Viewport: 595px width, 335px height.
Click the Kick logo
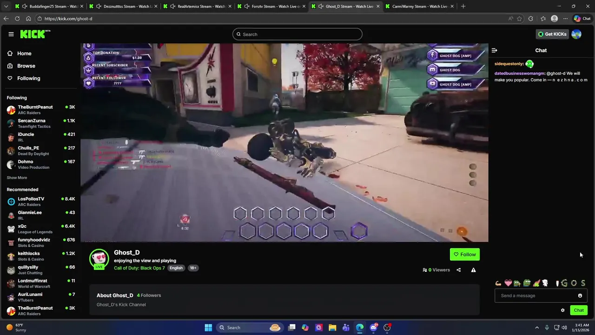[35, 34]
